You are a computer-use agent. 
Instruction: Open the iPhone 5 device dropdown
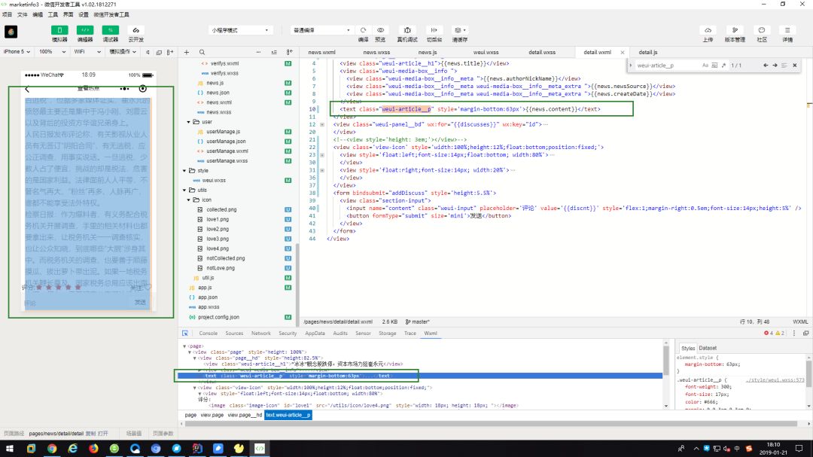click(17, 52)
